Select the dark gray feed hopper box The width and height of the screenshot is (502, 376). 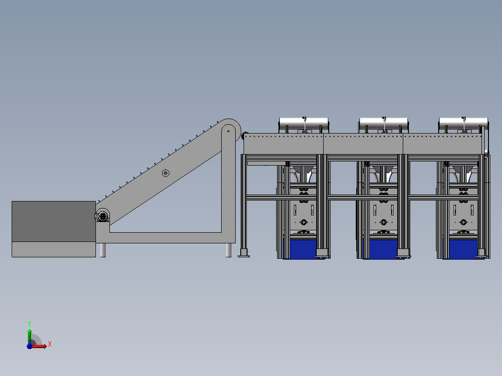coord(54,222)
